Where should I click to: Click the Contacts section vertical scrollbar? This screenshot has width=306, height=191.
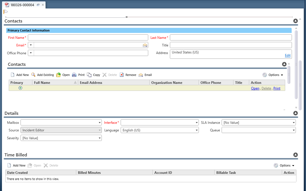296,65
